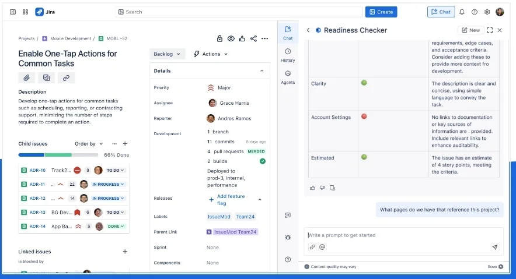Open issue more actions ellipsis
The image size is (516, 279).
click(264, 38)
